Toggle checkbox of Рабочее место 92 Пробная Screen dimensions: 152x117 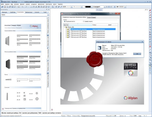click(x=69, y=31)
